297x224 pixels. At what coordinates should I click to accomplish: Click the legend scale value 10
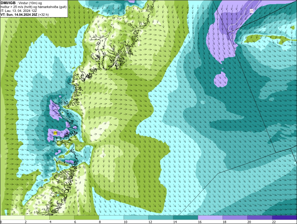(125, 222)
